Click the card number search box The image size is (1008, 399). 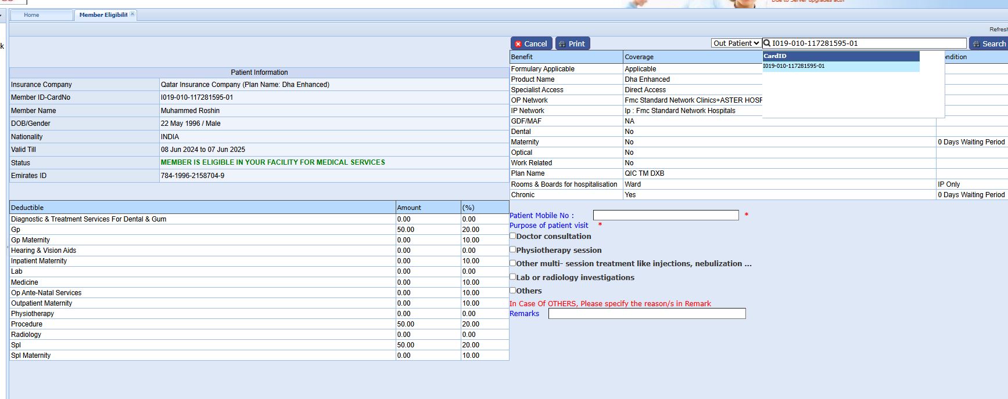point(867,43)
